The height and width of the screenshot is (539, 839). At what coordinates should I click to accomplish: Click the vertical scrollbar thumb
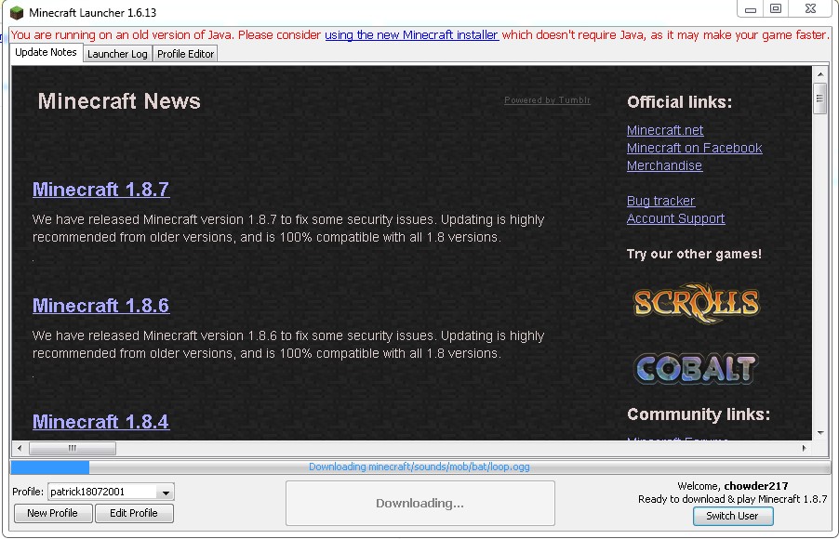click(x=819, y=98)
